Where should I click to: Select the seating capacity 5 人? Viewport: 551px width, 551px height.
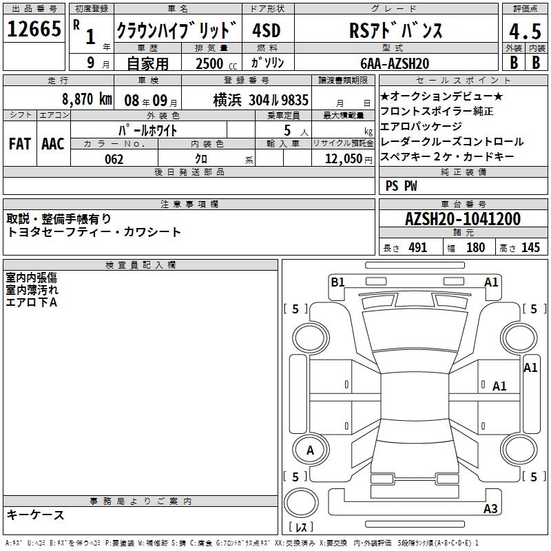[x=295, y=131]
